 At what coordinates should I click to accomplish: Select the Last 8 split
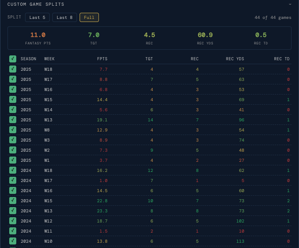(65, 17)
